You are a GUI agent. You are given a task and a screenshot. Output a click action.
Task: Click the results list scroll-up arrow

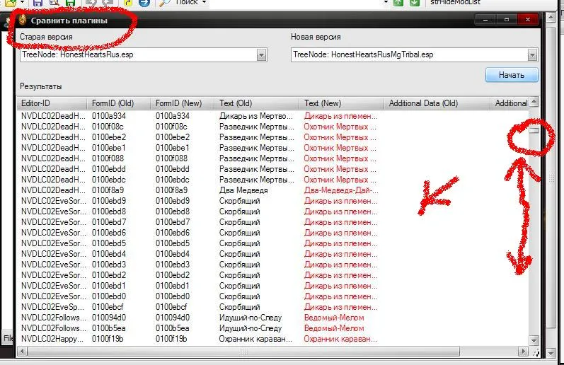534,102
